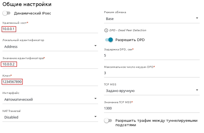Open the TCP MSS dropdown
Screen dimensions: 204x133
(197, 90)
